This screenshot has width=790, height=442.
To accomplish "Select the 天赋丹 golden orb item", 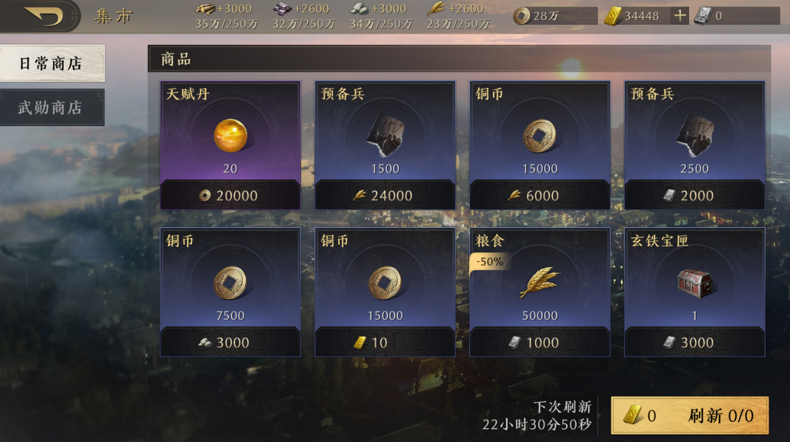I will pos(230,135).
